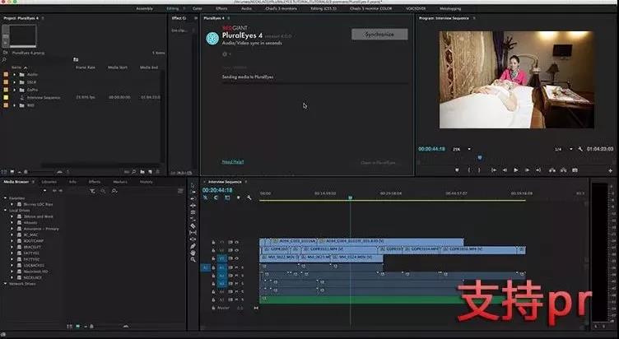Click the Project panel search magnifier icon
Viewport: 619px width, 339px height.
(4, 59)
